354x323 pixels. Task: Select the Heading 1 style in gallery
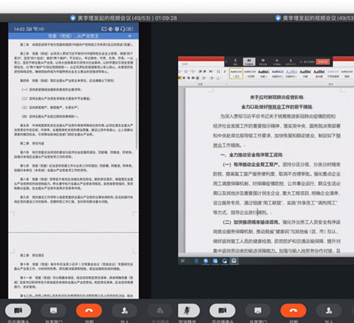click(263, 74)
